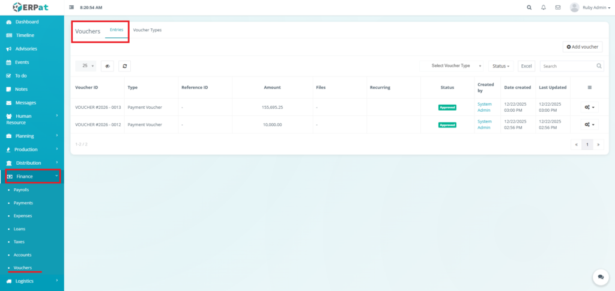Sort by Date created column header
This screenshot has width=615, height=291.
click(517, 88)
